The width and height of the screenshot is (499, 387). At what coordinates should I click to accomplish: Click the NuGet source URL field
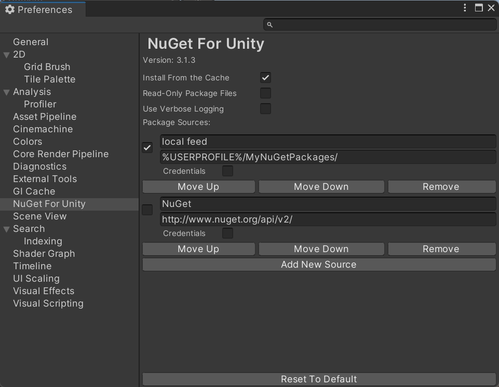(x=327, y=219)
